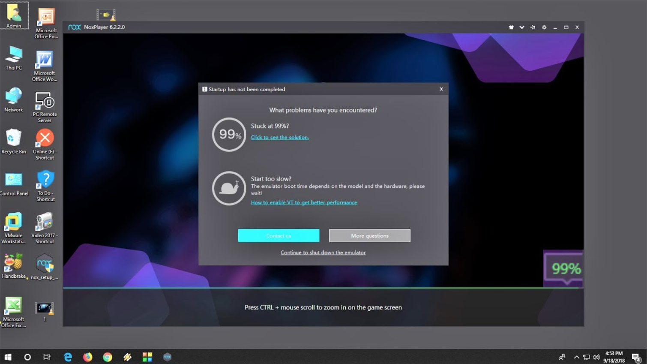The height and width of the screenshot is (364, 647).
Task: Click the snail slow-start icon
Action: (229, 188)
